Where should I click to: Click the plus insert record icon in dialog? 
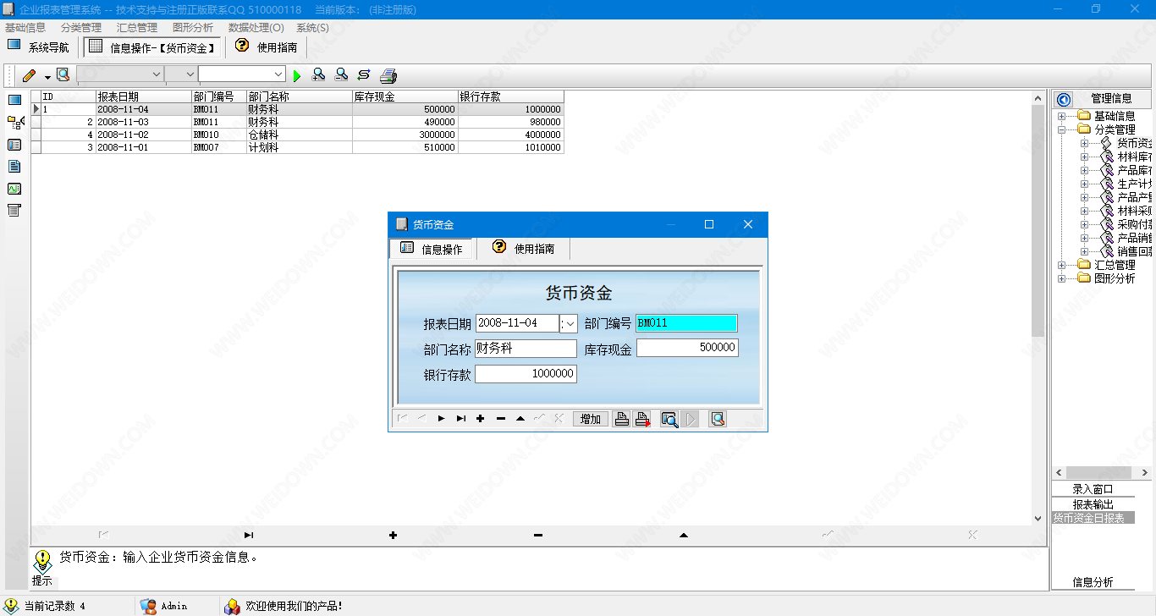click(x=480, y=419)
